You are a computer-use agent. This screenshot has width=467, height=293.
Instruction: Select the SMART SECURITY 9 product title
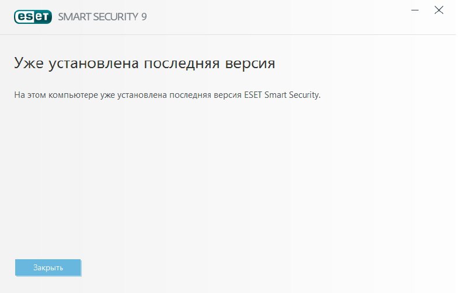tap(102, 17)
